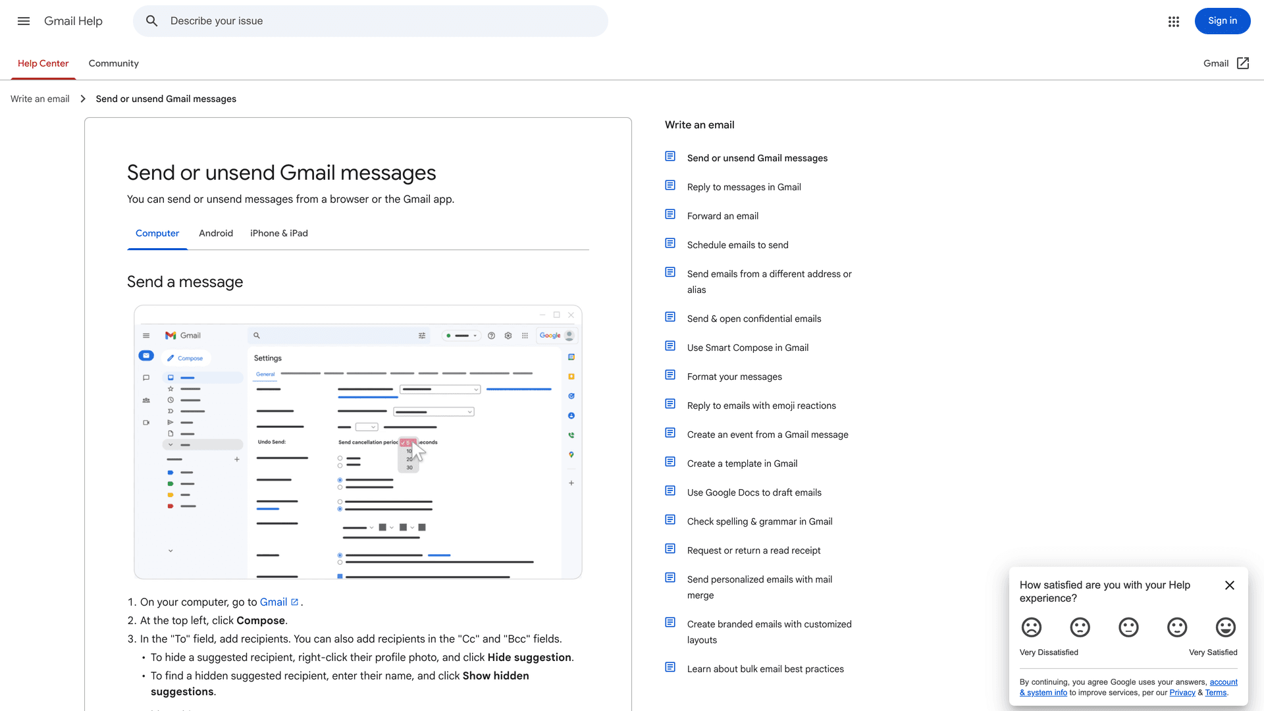Open the Community tab
1264x711 pixels.
[x=113, y=63]
